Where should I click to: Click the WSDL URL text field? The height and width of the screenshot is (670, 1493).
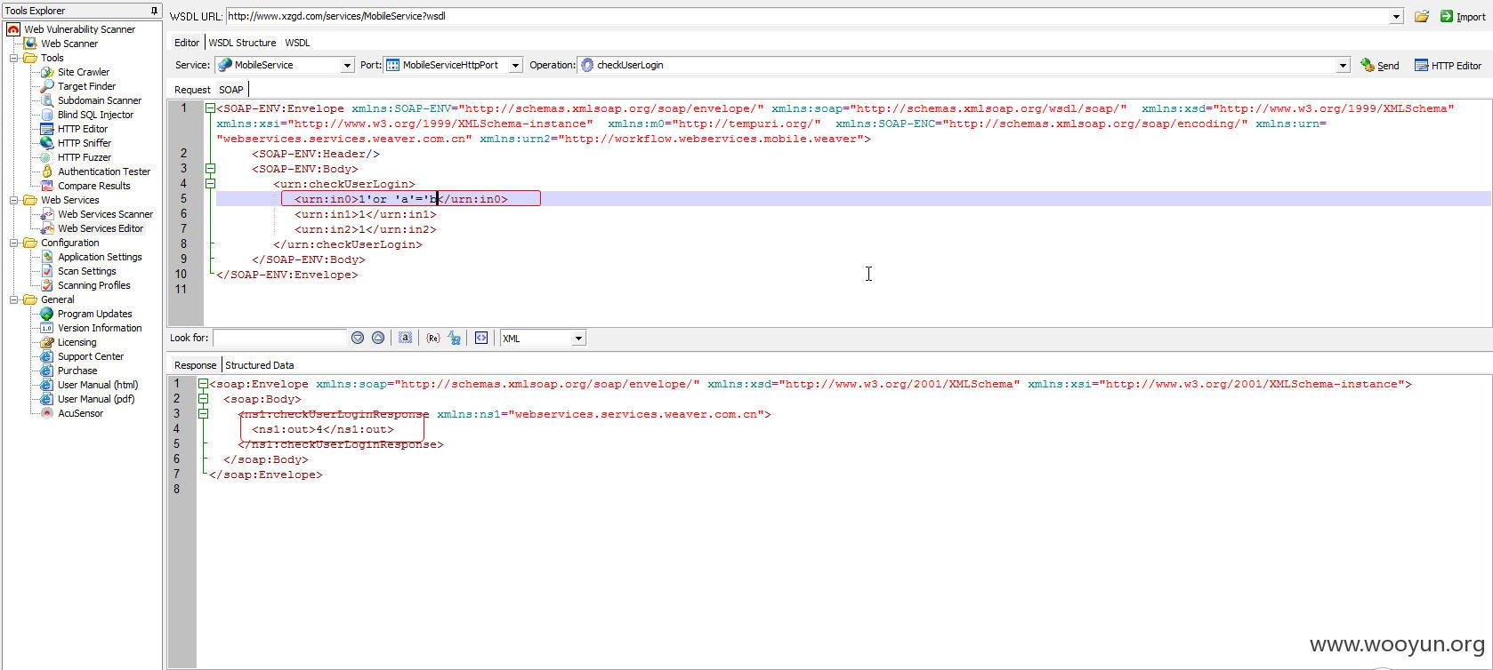click(x=808, y=16)
